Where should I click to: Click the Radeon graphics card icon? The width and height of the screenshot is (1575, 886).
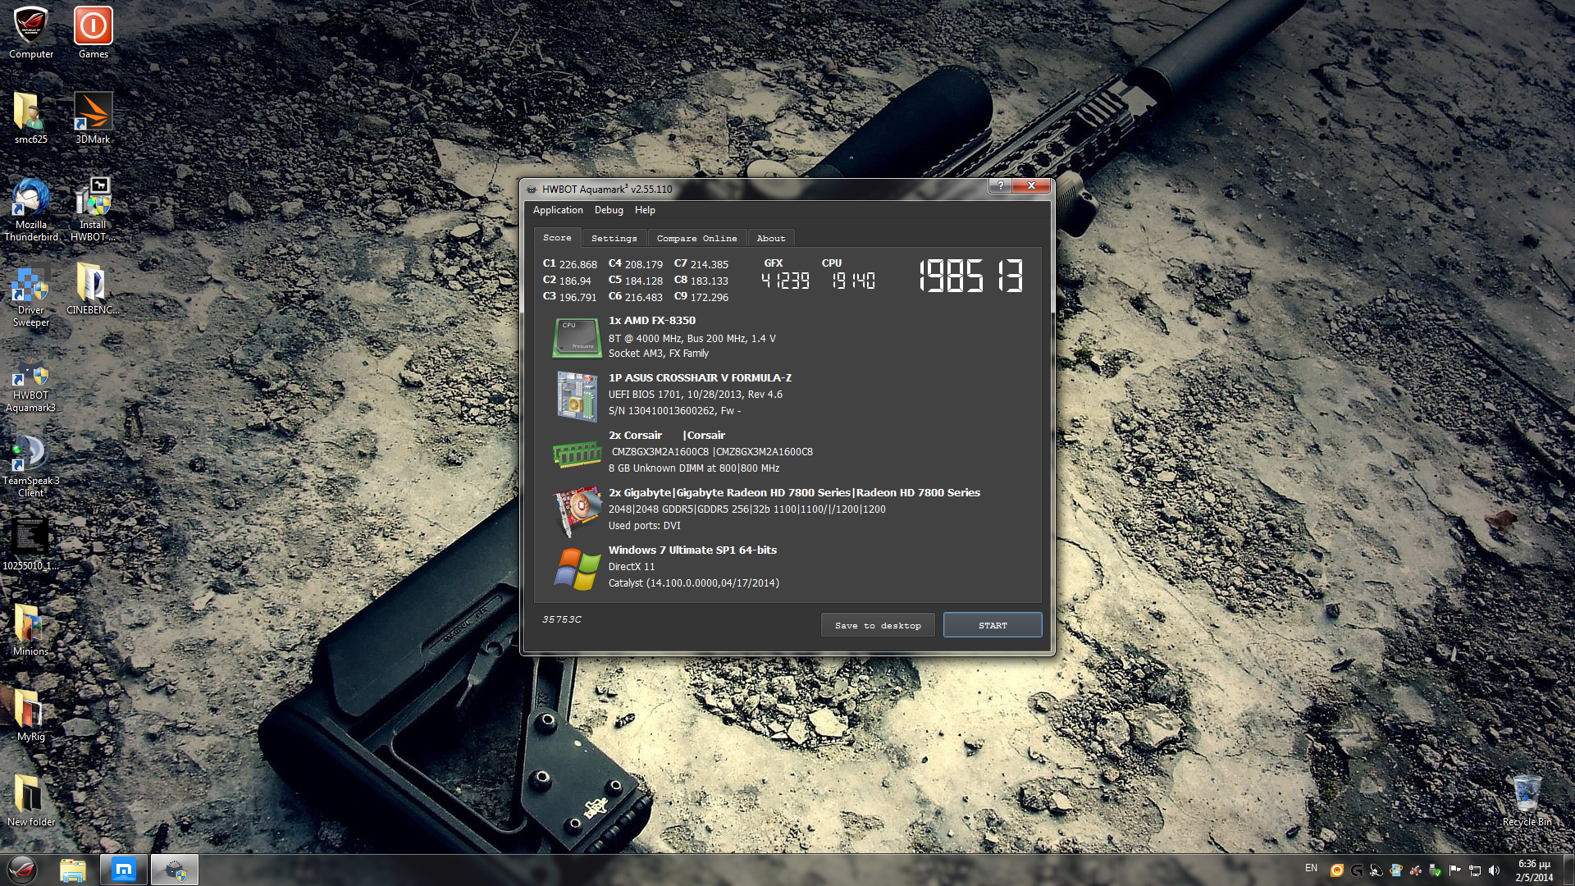click(x=577, y=510)
